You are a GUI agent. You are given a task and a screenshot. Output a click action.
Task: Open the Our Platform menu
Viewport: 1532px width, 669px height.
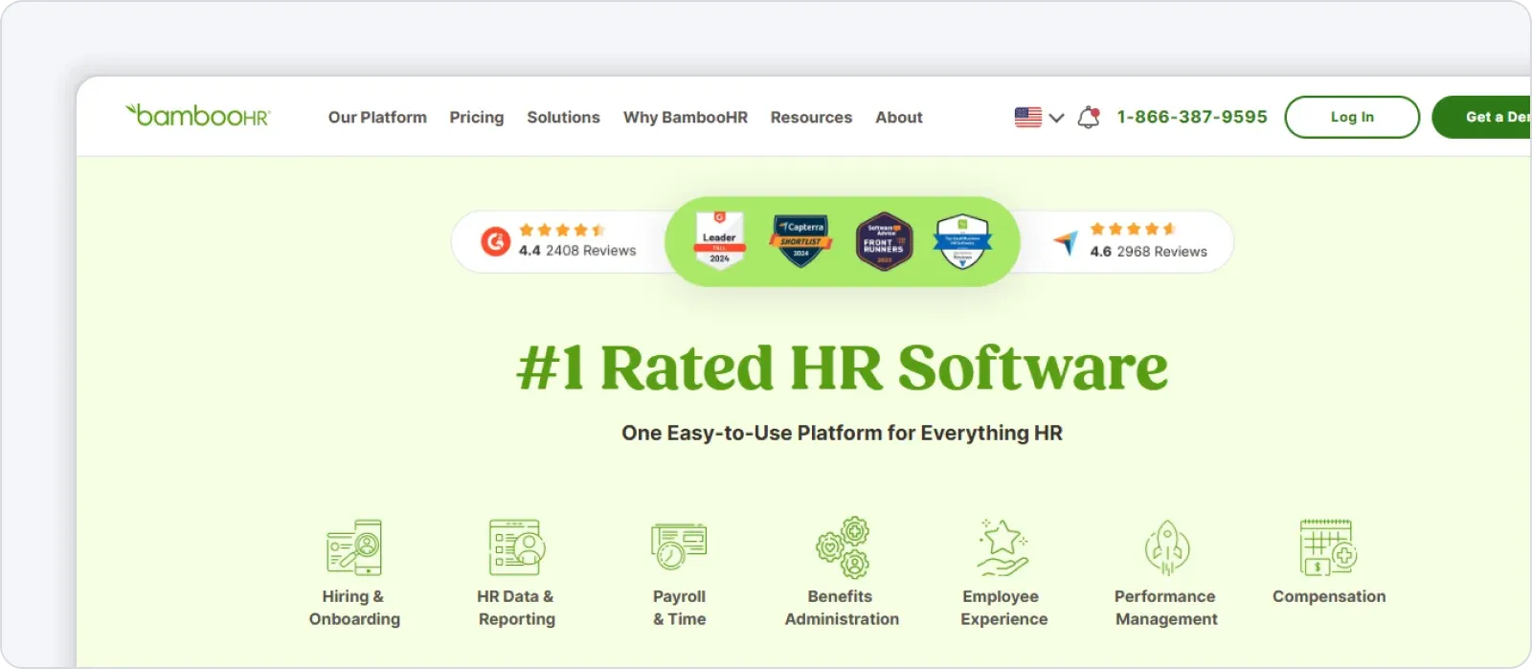[377, 118]
